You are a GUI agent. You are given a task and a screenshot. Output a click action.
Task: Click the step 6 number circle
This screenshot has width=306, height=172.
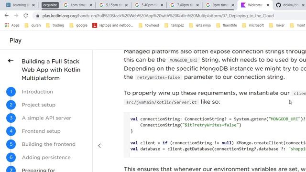point(11,157)
